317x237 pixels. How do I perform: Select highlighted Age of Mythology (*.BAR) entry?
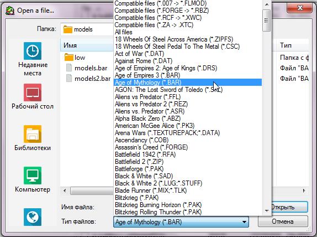point(188,83)
